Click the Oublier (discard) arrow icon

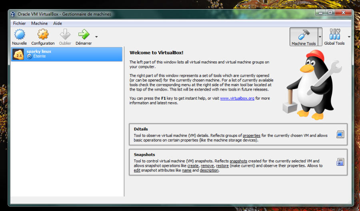(65, 34)
